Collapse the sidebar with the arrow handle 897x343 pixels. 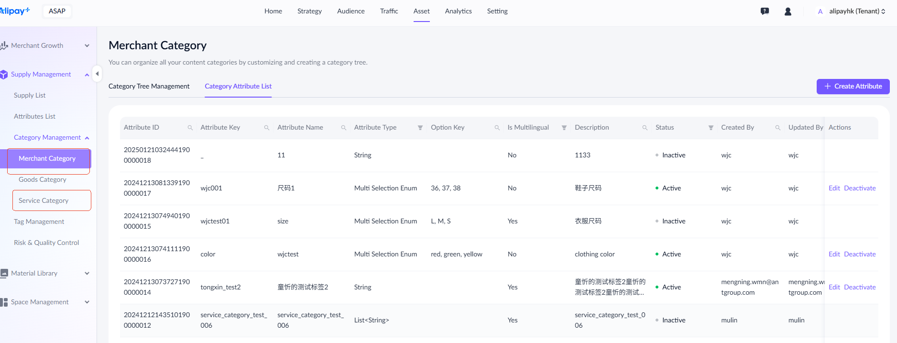[x=97, y=74]
